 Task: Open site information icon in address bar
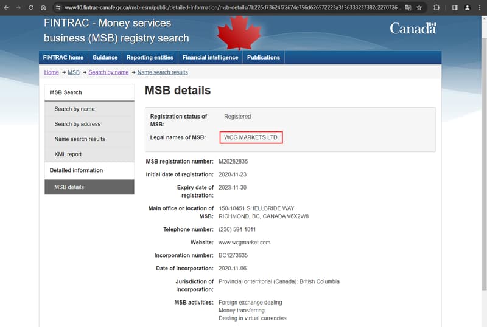coord(57,7)
